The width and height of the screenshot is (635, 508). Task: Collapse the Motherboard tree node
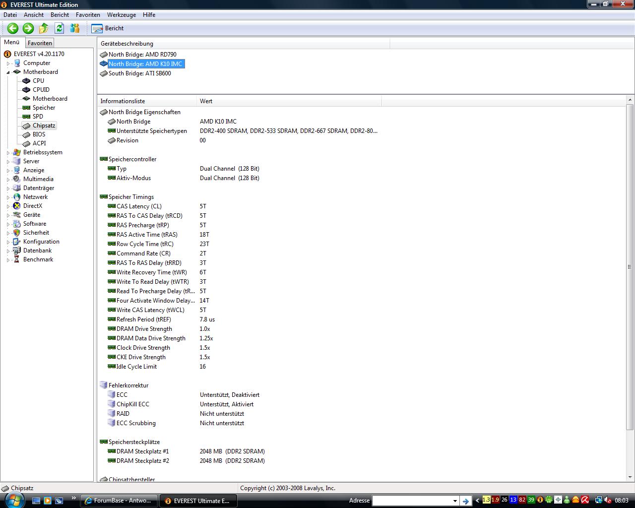coord(8,72)
